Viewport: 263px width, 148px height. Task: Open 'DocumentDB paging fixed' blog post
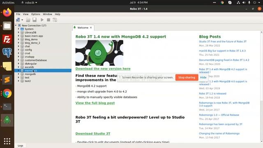(224, 60)
